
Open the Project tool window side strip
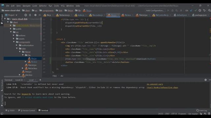click(x=2, y=19)
